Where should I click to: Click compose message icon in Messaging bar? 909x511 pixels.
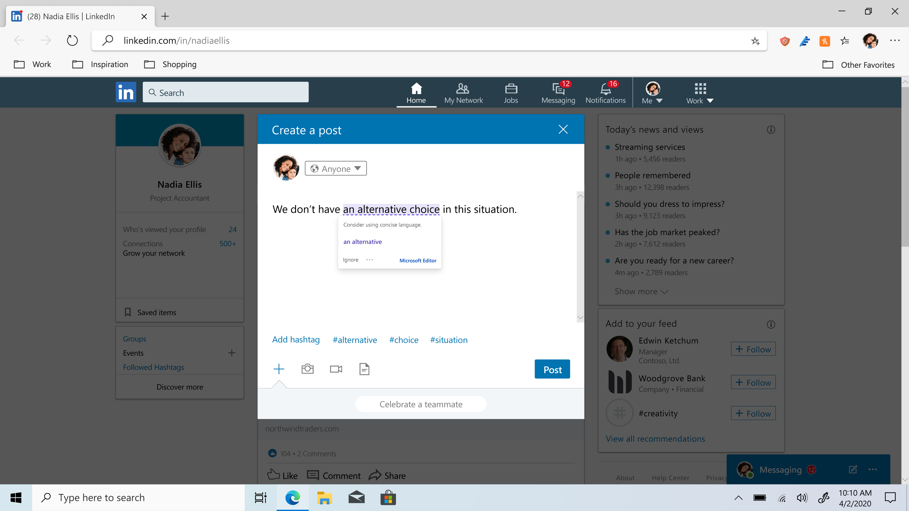pyautogui.click(x=852, y=469)
